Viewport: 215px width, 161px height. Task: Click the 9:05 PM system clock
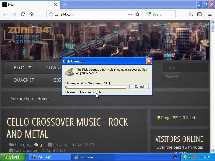[205, 157]
